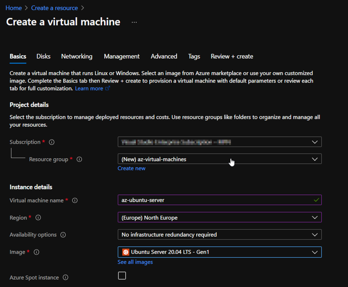The image size is (348, 287).
Task: Open the Region dropdown
Action: pos(219,217)
